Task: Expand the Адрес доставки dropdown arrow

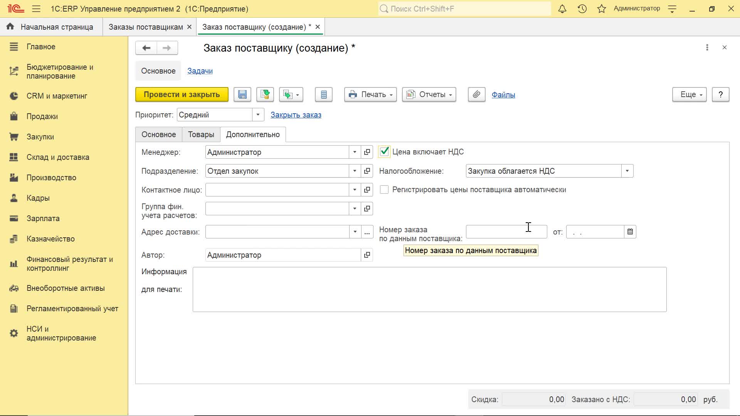Action: (x=355, y=232)
